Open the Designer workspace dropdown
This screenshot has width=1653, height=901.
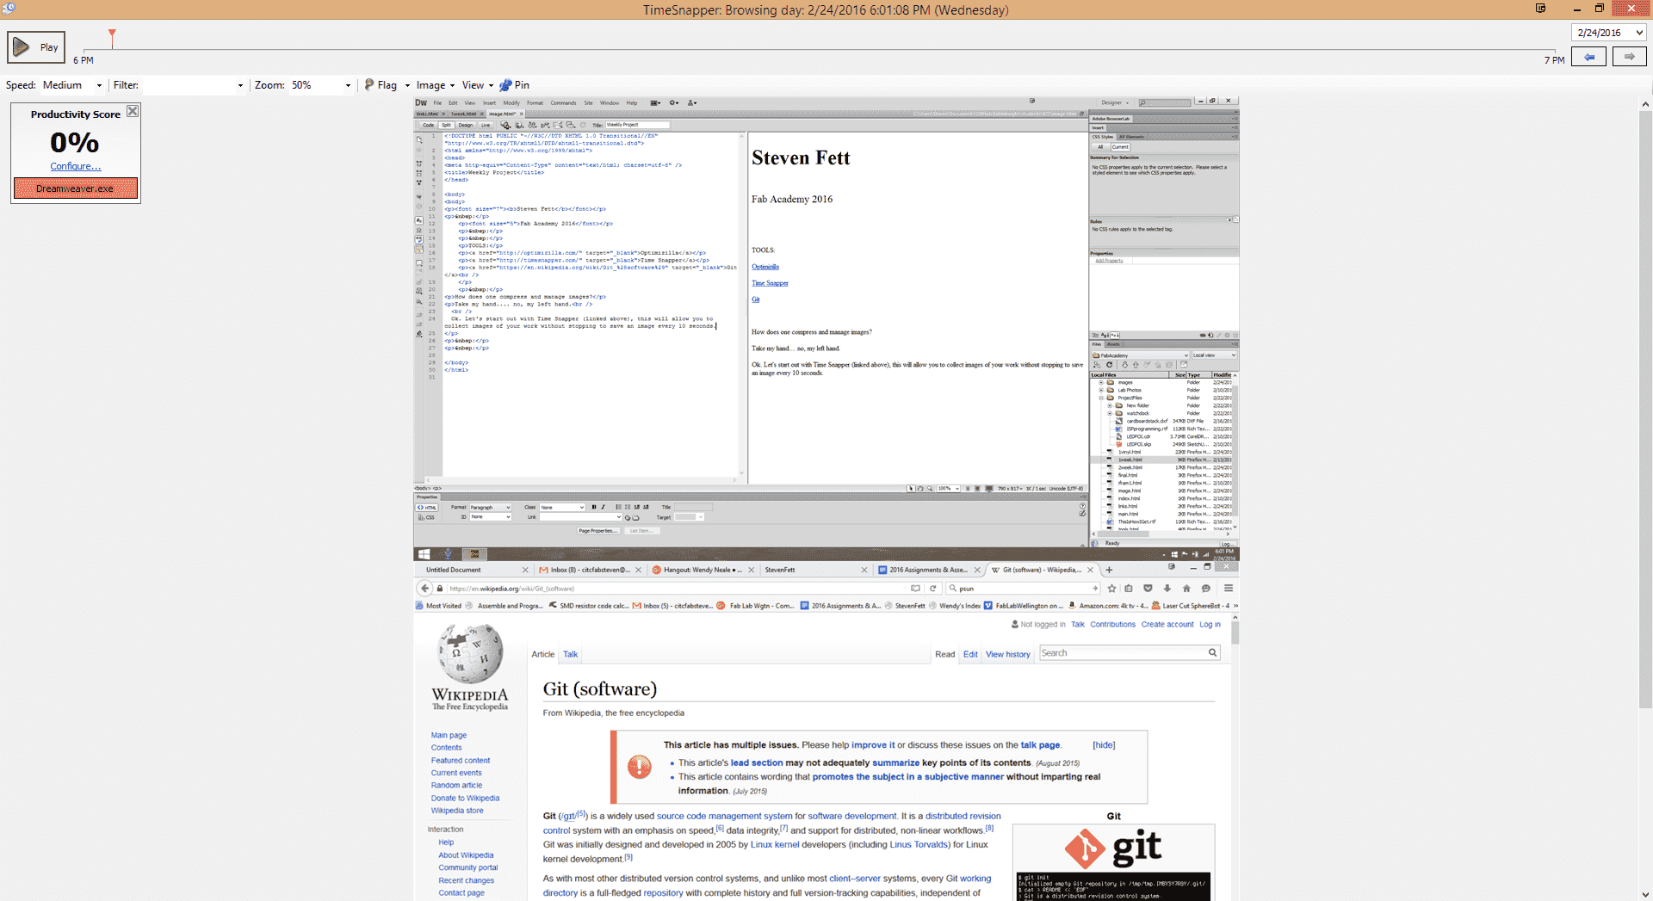pos(1115,102)
